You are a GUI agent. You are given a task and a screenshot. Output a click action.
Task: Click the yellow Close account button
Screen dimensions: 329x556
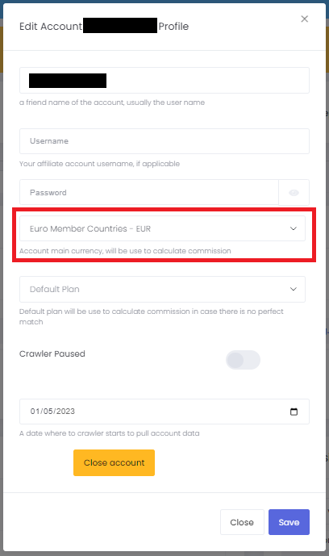114,462
